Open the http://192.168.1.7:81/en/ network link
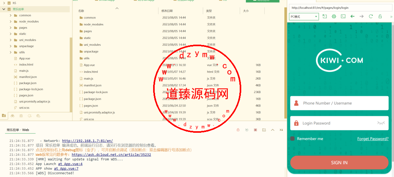The image size is (394, 177). 87,141
